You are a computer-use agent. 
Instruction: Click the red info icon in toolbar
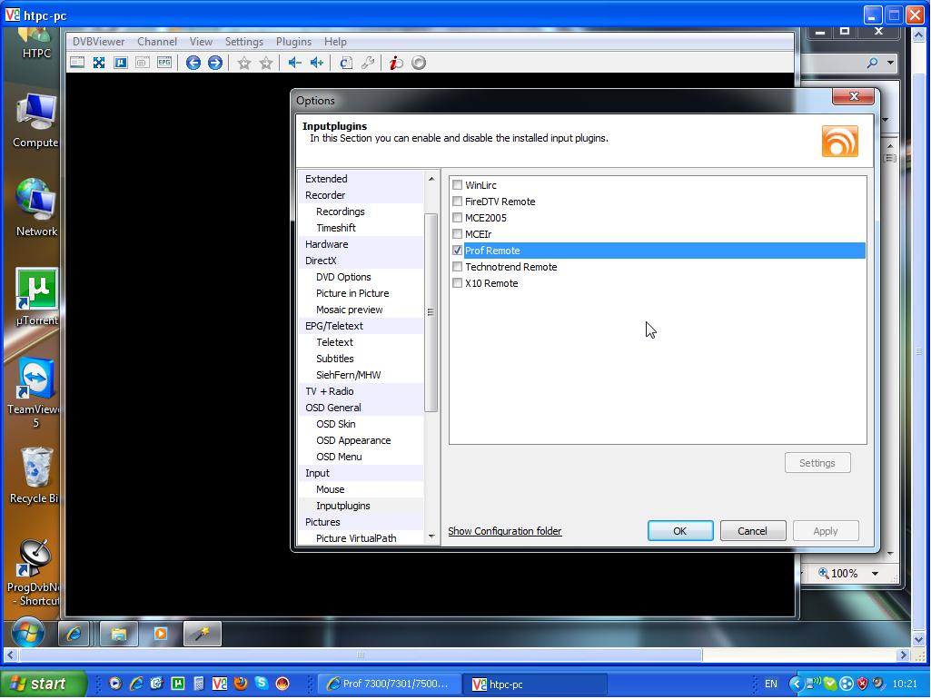tap(395, 63)
